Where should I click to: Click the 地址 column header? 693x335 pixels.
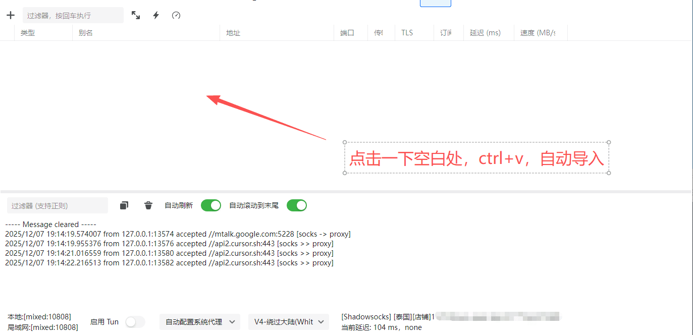point(233,33)
